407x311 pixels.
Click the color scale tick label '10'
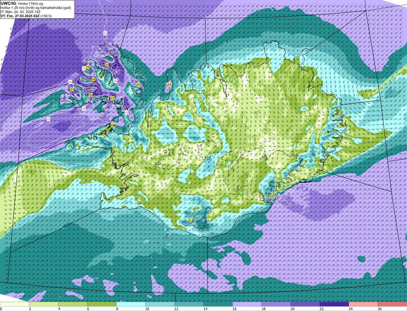click(147, 309)
